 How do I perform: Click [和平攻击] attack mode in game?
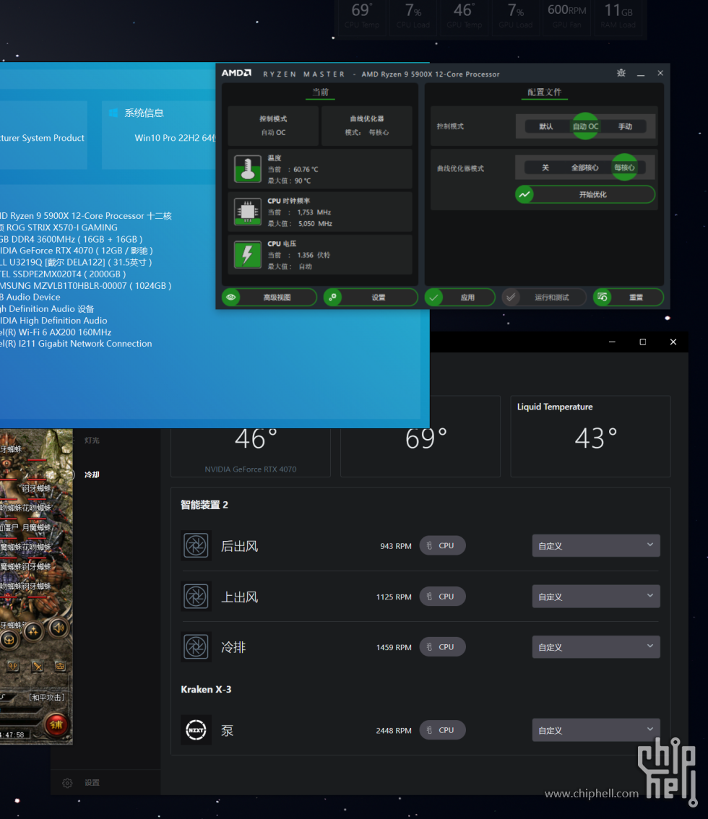47,697
